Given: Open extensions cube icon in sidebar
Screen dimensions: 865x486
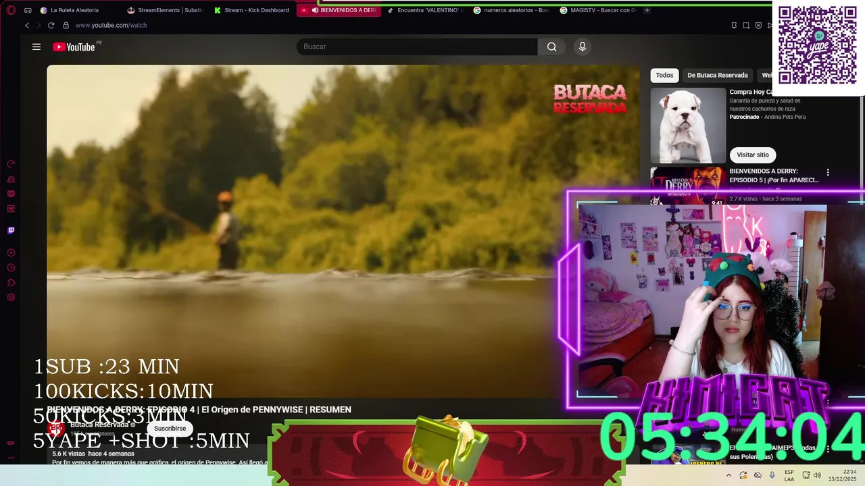Looking at the screenshot, I should (11, 282).
